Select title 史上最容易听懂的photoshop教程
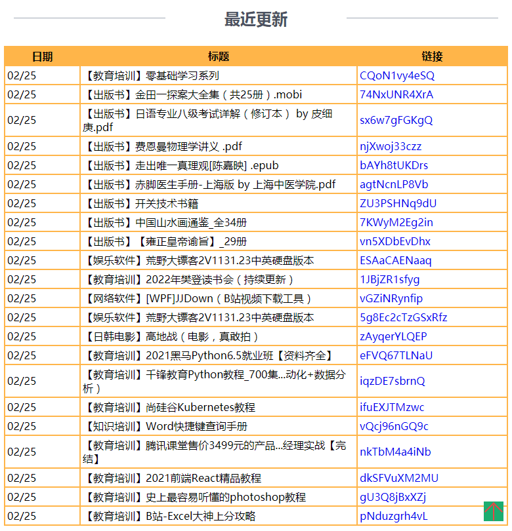The height and width of the screenshot is (531, 512). 194,497
